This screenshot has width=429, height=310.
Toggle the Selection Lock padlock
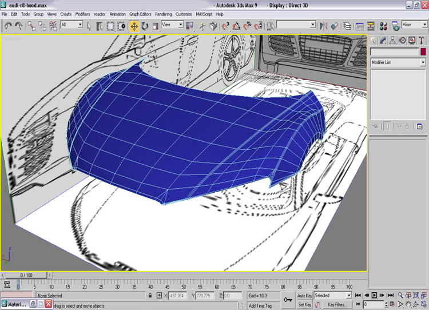(150, 296)
